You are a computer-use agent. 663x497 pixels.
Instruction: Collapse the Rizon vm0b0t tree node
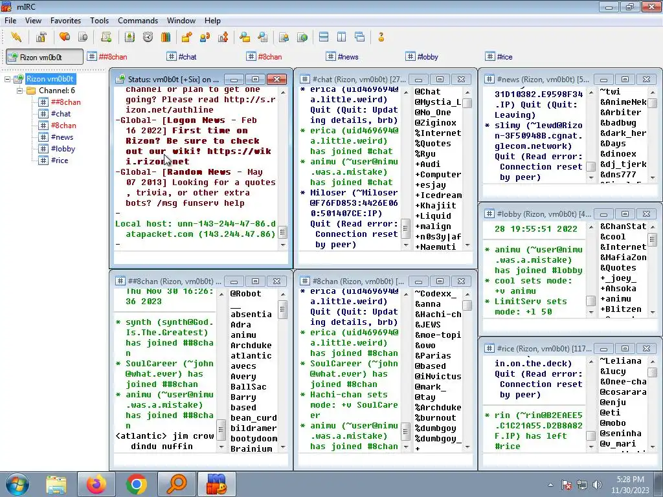point(8,79)
